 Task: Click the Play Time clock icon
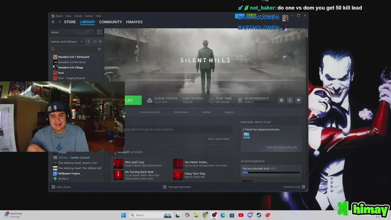211,100
